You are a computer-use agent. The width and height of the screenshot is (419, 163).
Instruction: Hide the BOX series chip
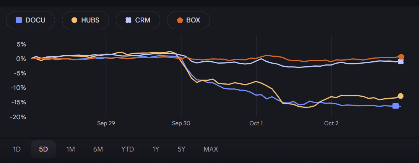(x=188, y=20)
